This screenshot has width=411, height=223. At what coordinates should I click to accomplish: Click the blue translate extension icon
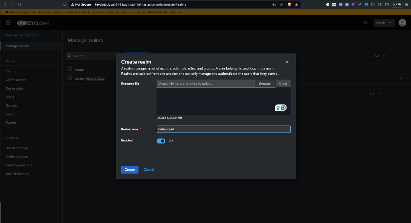click(x=340, y=4)
